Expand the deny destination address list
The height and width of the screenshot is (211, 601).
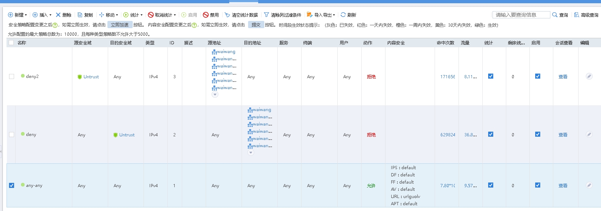[251, 153]
